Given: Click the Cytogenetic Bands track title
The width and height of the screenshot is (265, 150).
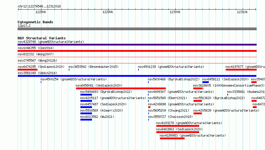Looking at the screenshot, I should coord(35,22).
